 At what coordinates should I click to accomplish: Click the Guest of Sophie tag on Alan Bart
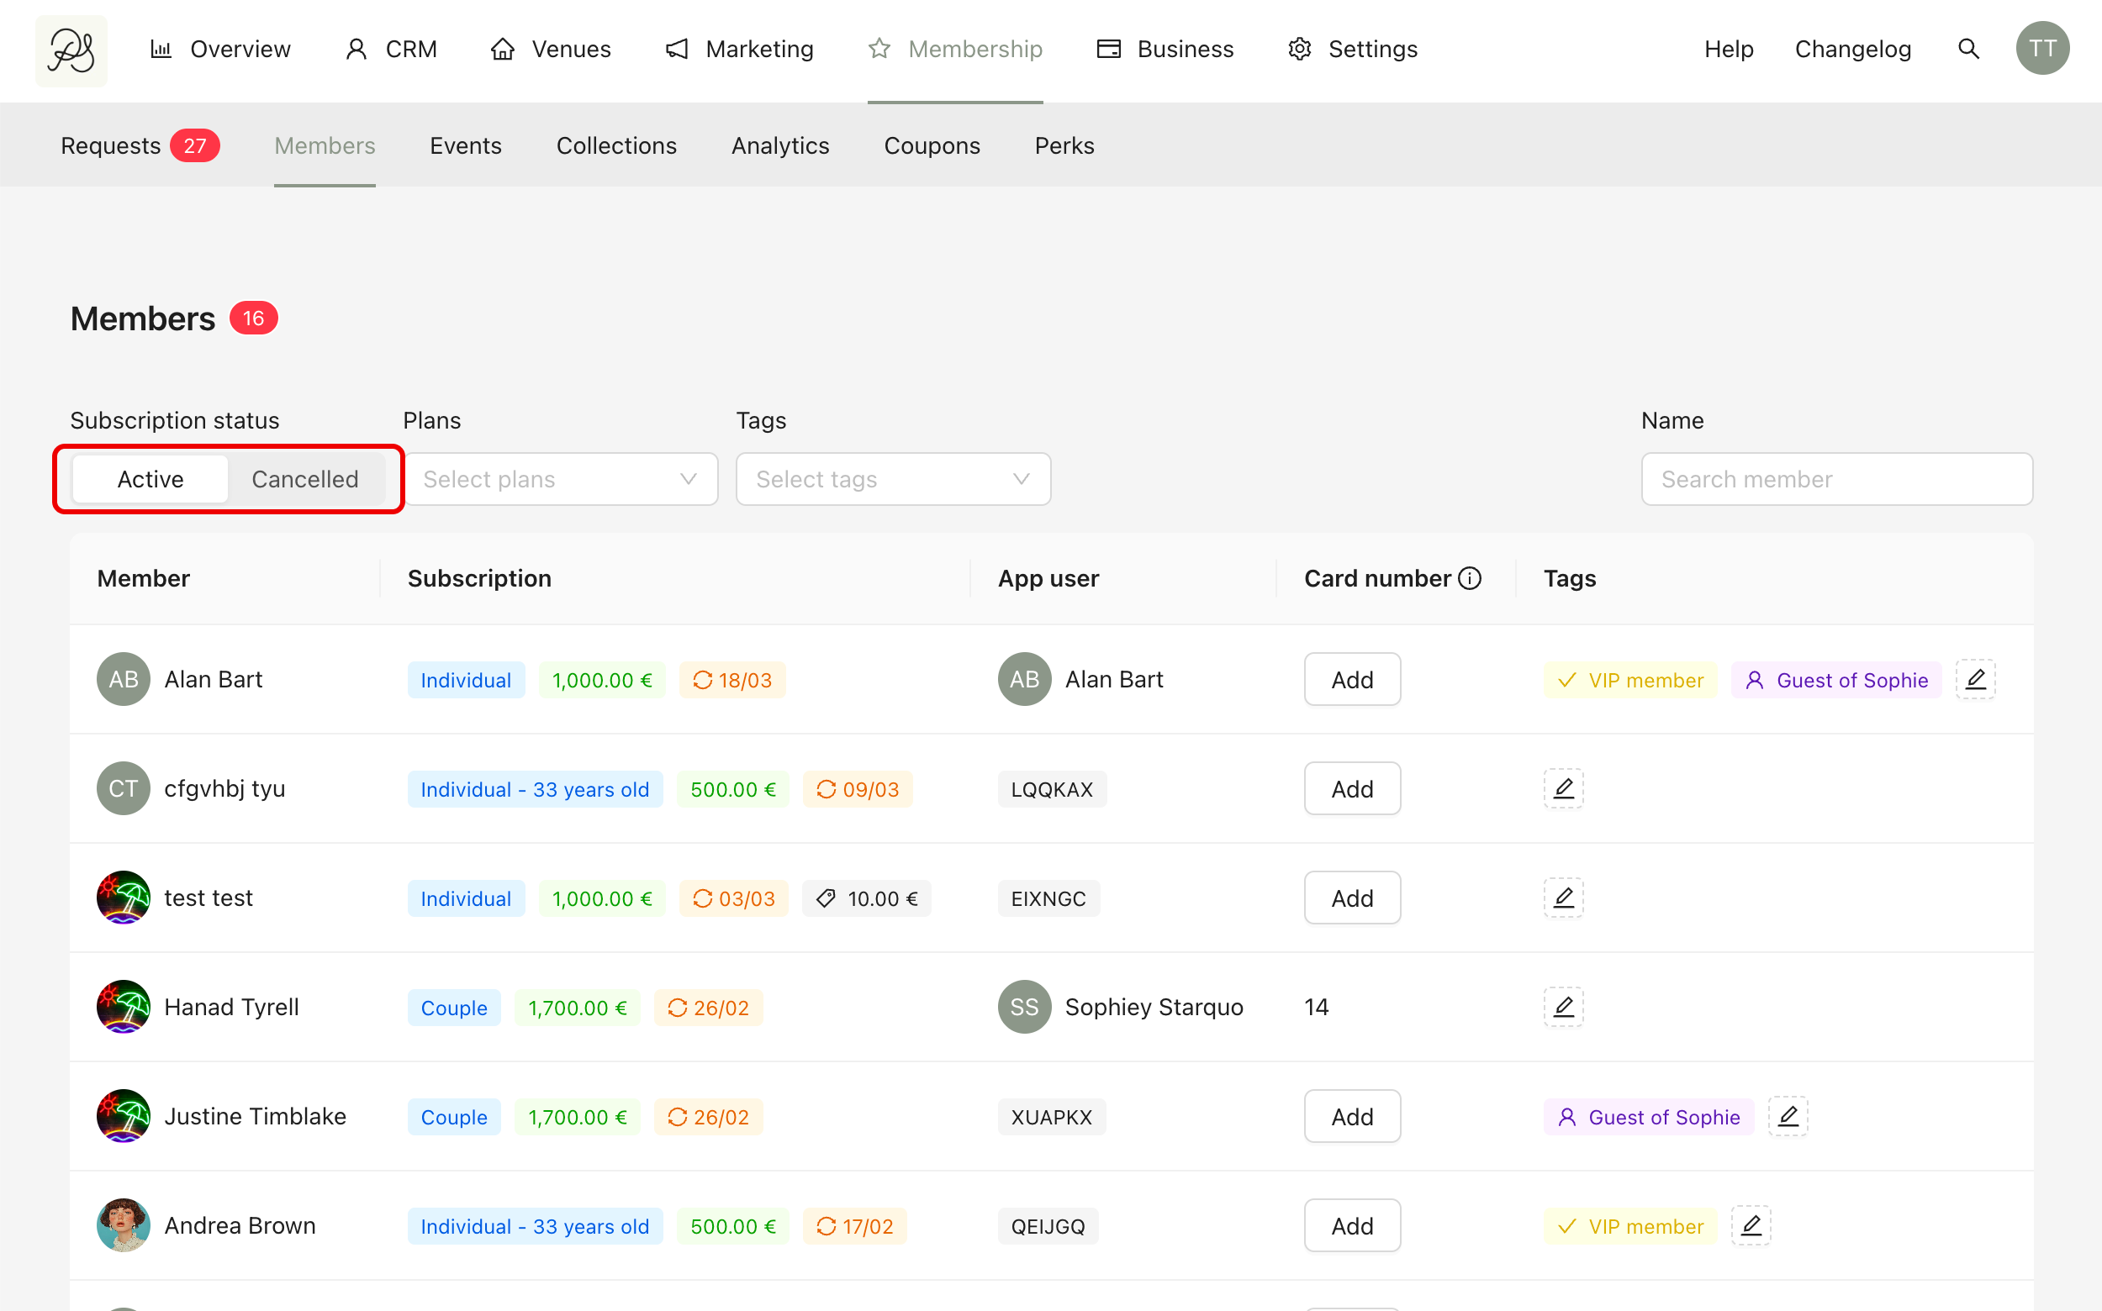tap(1836, 681)
